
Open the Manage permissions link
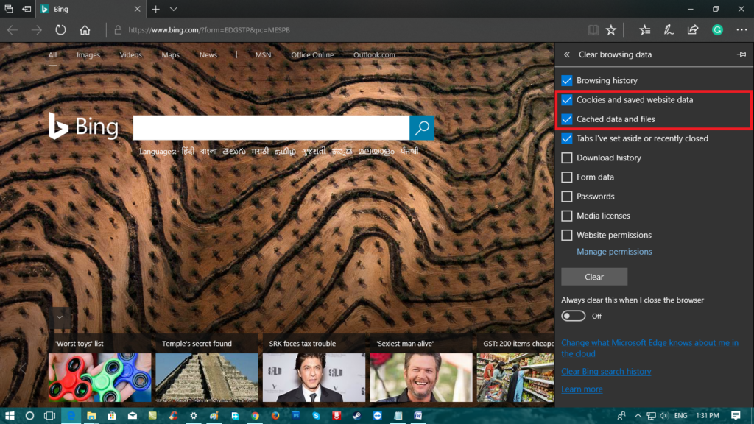pos(614,252)
